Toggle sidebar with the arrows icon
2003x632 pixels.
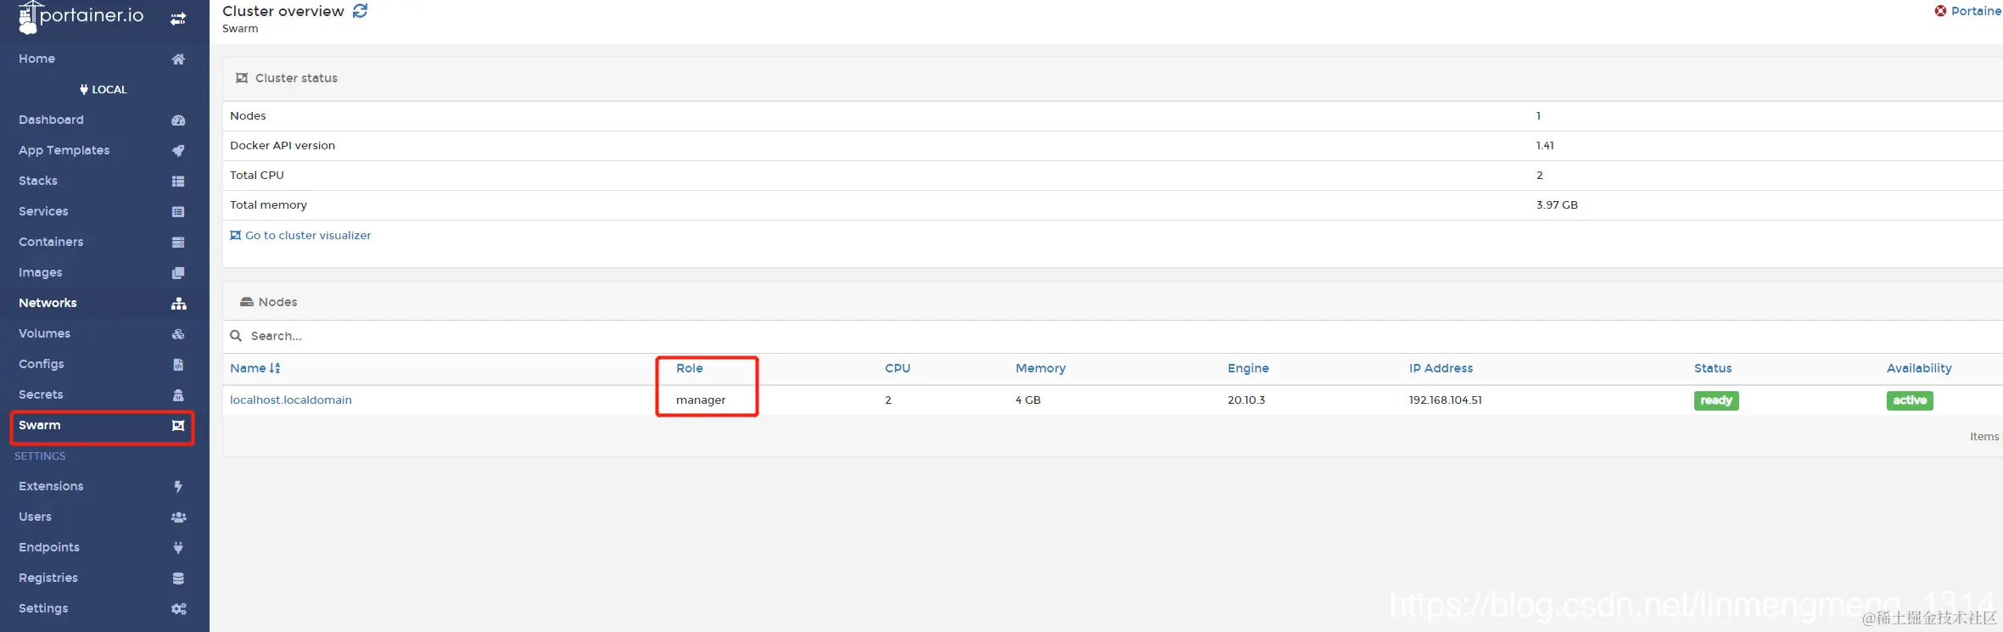pyautogui.click(x=178, y=19)
